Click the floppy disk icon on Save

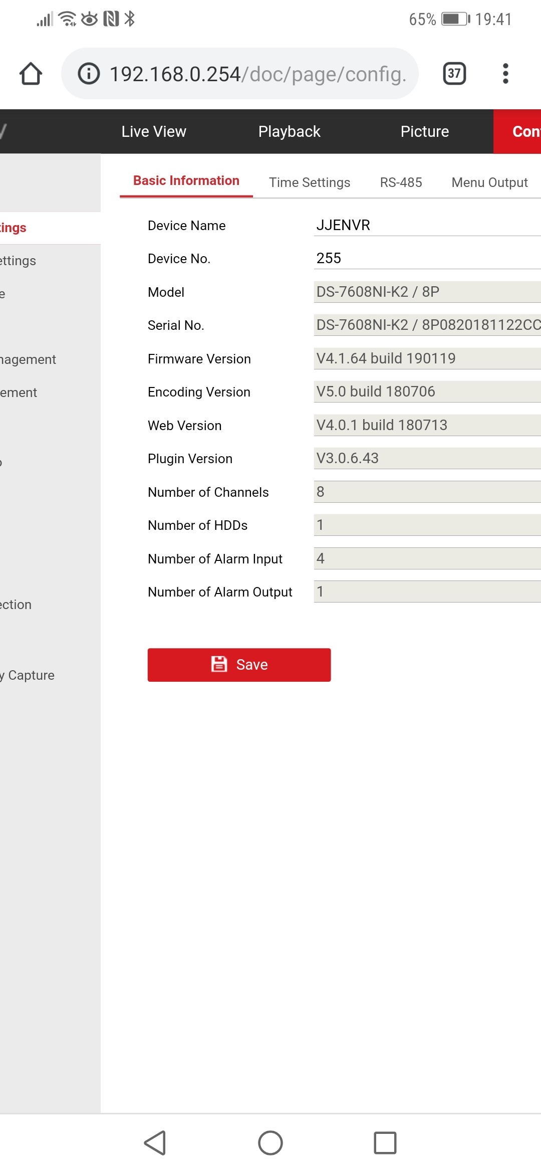[x=219, y=664]
